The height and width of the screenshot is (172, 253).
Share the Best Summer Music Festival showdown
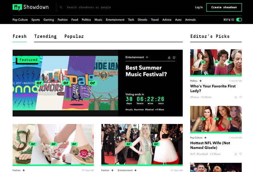click(169, 57)
